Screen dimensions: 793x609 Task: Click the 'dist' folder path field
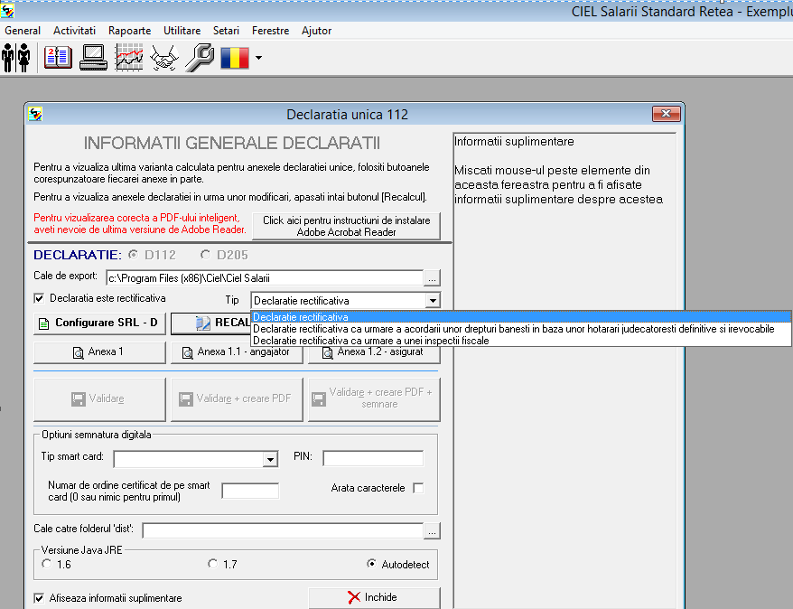tap(283, 530)
